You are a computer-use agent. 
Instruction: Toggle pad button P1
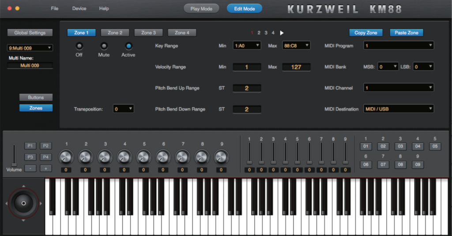(x=30, y=146)
